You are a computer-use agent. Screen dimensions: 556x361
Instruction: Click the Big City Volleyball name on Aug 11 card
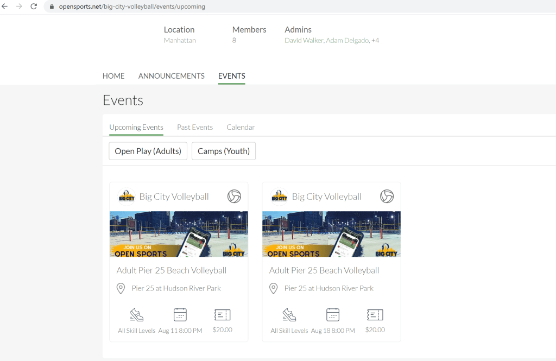174,197
